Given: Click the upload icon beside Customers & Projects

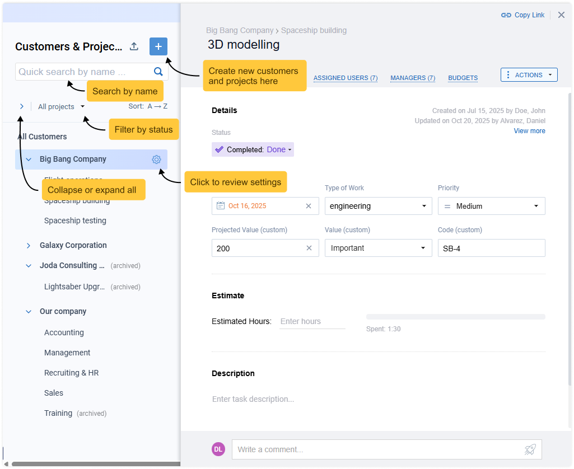Looking at the screenshot, I should coord(134,46).
